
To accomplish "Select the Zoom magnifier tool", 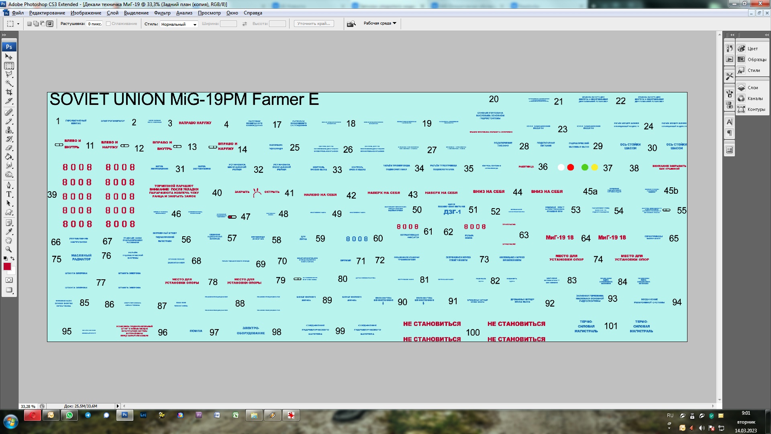I will (9, 249).
